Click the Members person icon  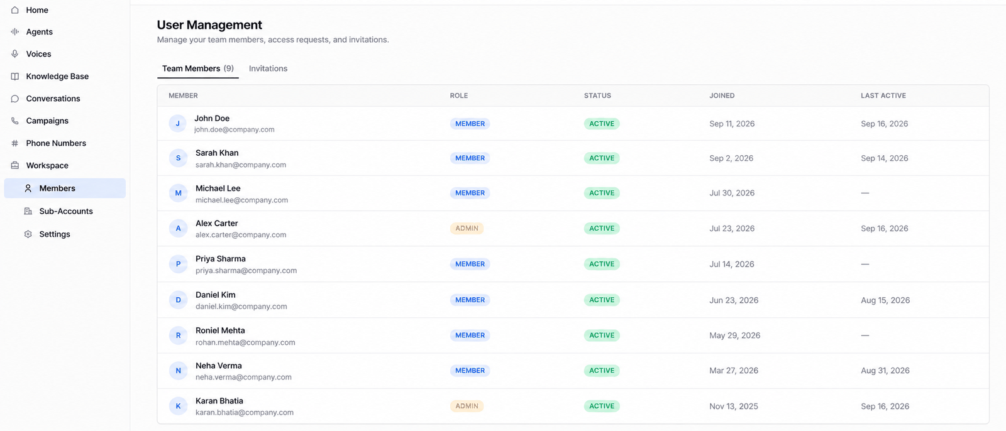(x=28, y=188)
